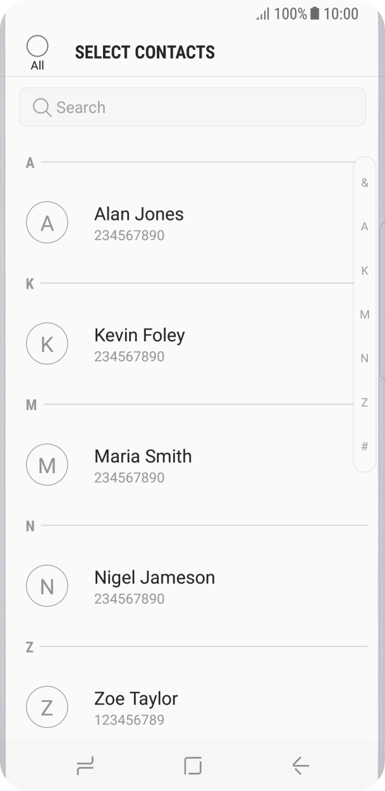Tap the & symbol in index bar
Screen dimensions: 385x791
click(x=365, y=183)
